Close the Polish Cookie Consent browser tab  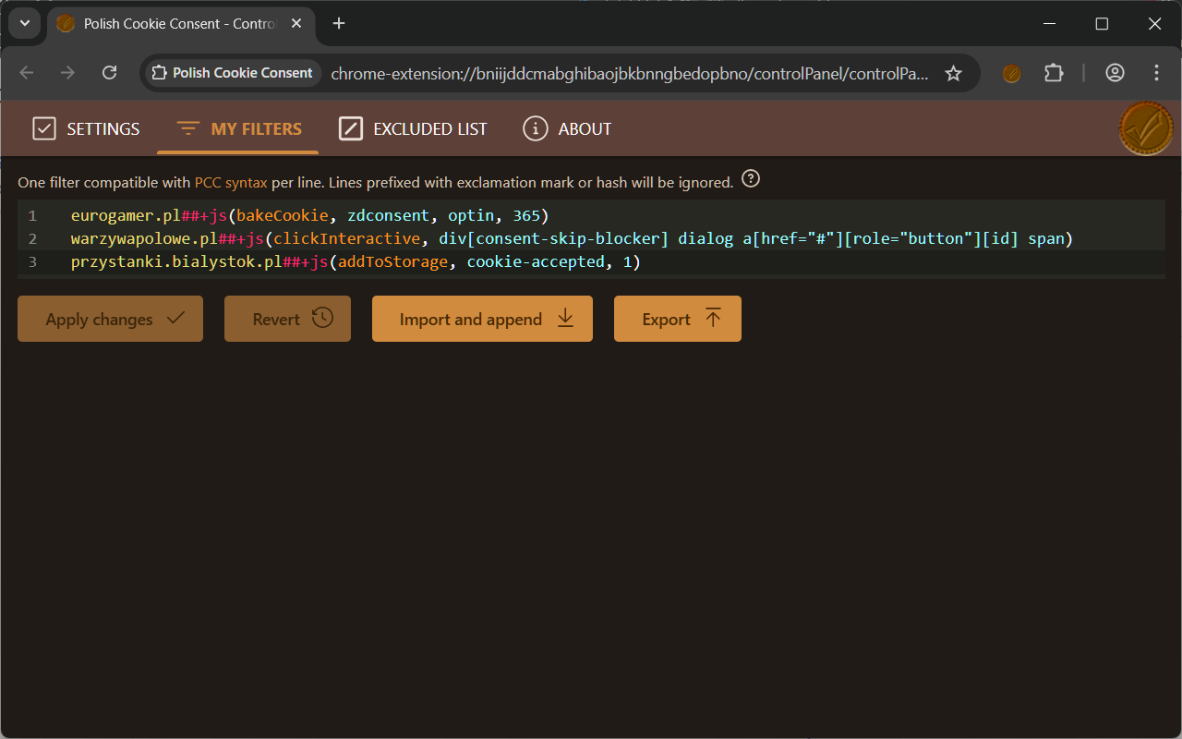[x=296, y=23]
